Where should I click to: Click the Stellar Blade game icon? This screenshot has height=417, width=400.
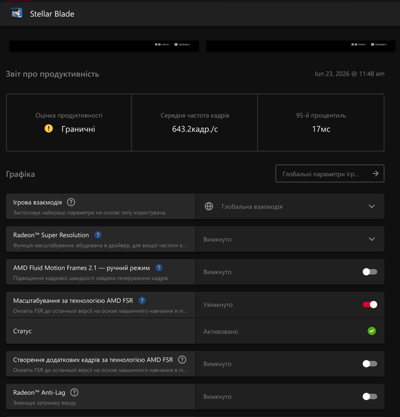17,13
